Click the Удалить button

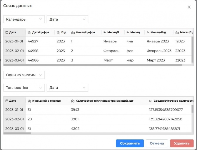pyautogui.click(x=182, y=143)
